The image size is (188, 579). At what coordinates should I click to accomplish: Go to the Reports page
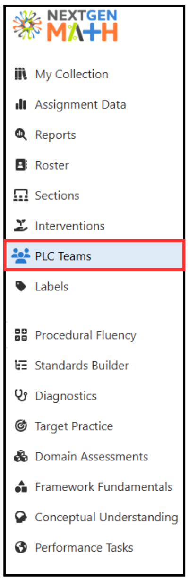coord(55,135)
